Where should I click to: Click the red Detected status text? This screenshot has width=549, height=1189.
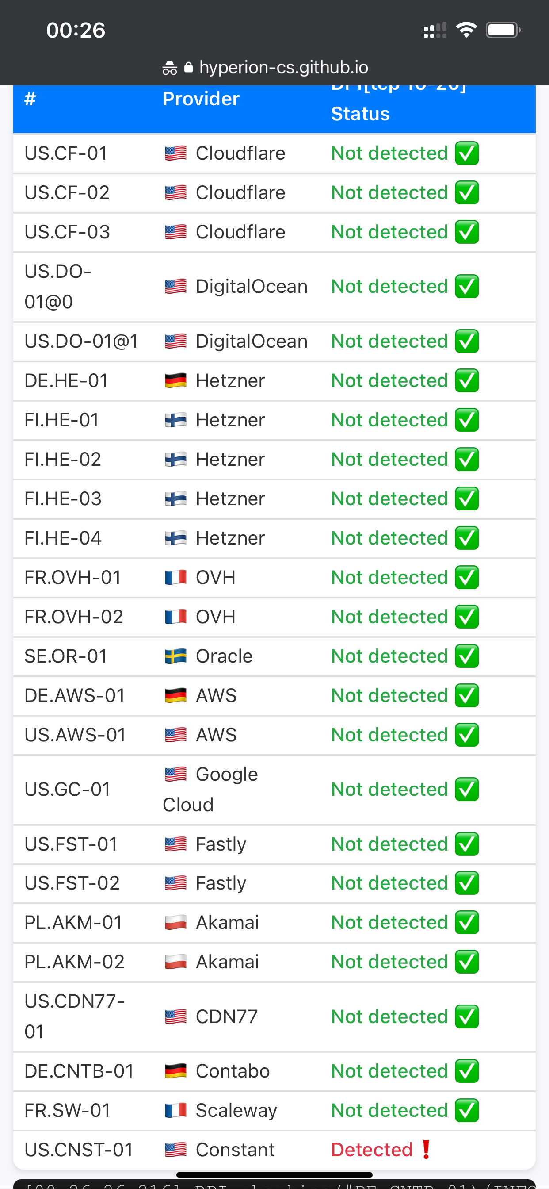pos(372,1150)
